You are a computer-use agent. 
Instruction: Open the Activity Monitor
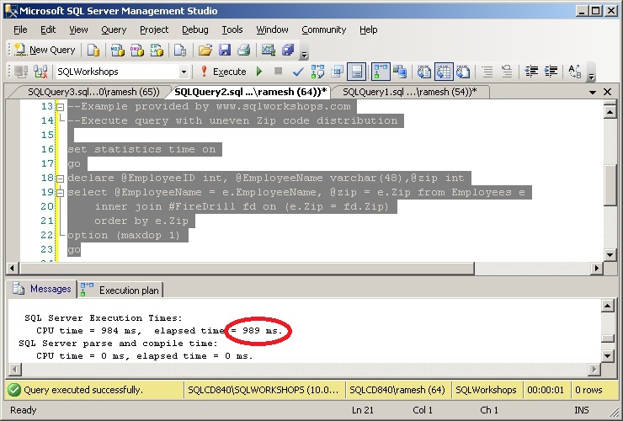[269, 50]
